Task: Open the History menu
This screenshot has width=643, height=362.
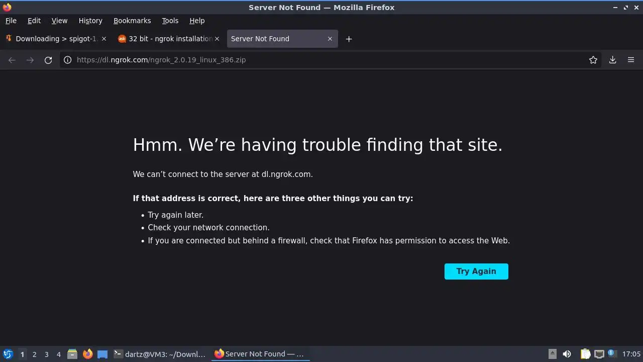Action: point(90,21)
